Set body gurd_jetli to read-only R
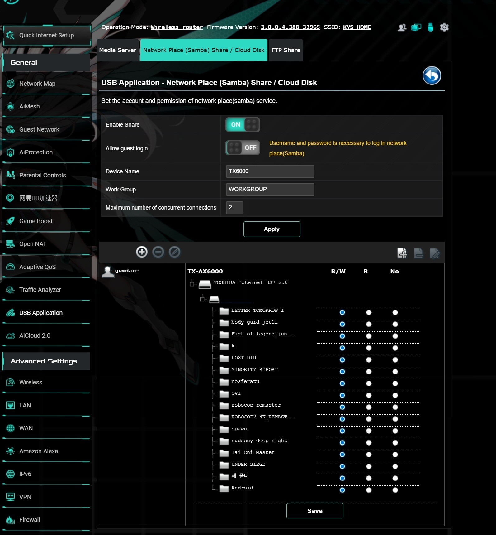 pos(369,324)
